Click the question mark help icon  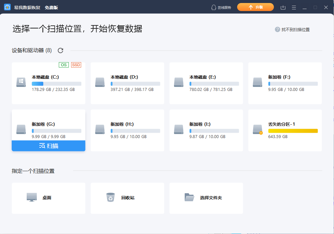pyautogui.click(x=277, y=29)
